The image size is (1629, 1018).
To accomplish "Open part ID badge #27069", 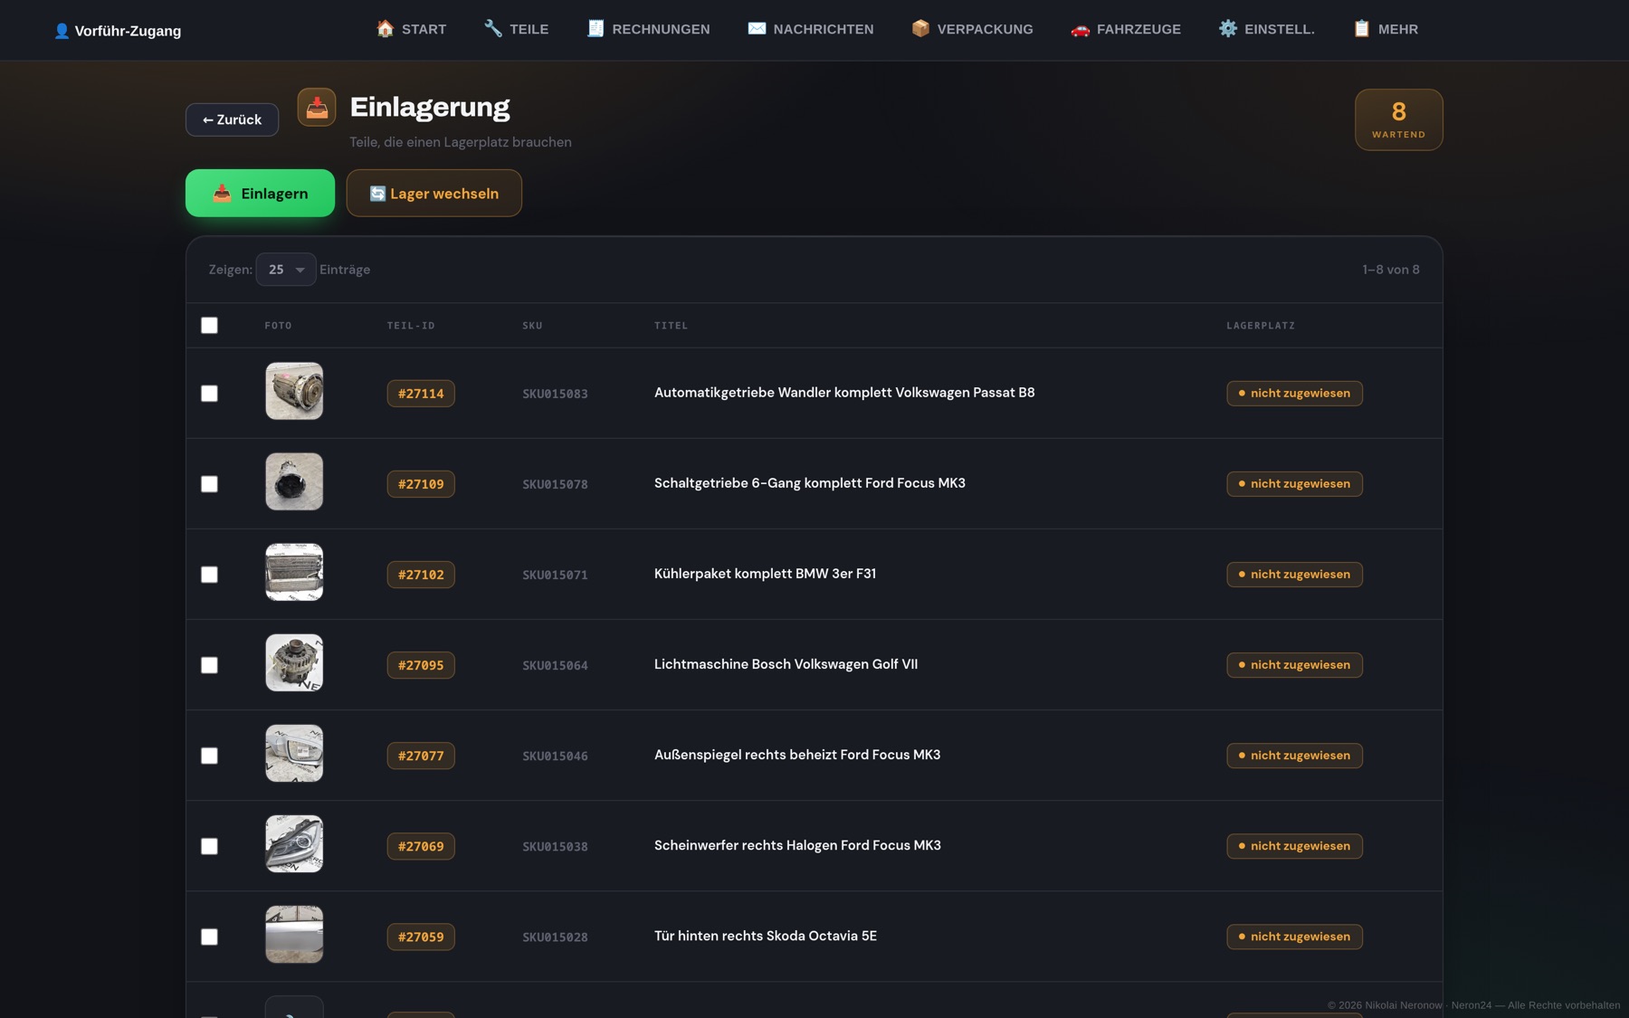I will coord(421,846).
